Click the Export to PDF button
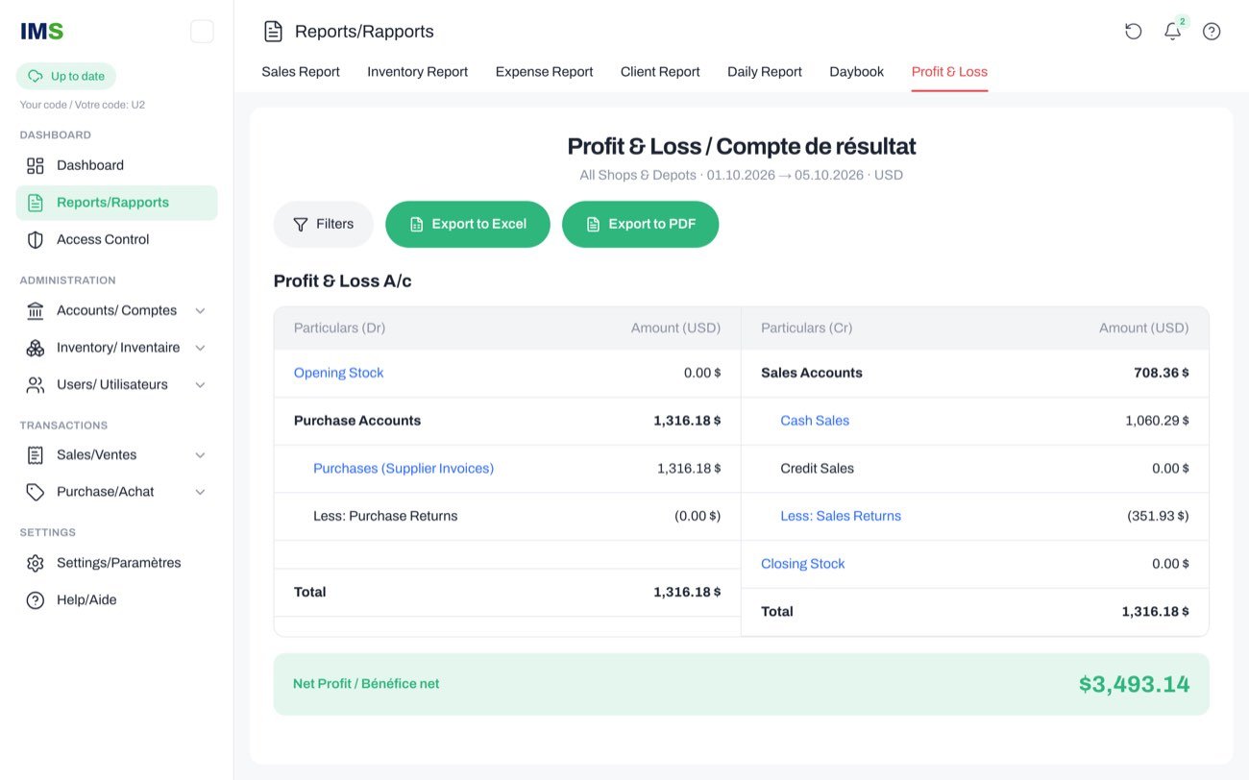 pyautogui.click(x=640, y=224)
